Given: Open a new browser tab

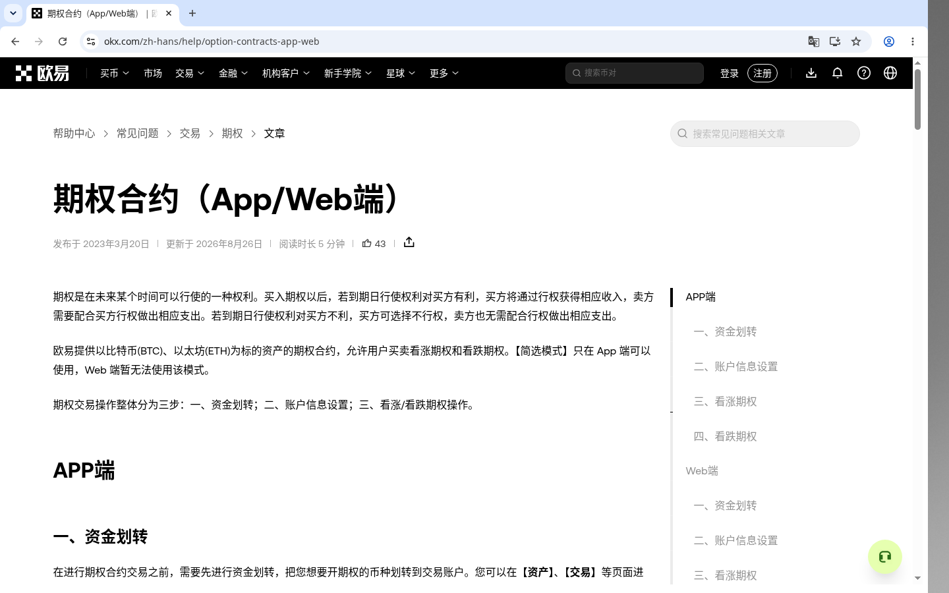Looking at the screenshot, I should [192, 13].
